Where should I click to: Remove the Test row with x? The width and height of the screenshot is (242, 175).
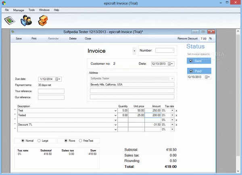(x=176, y=110)
